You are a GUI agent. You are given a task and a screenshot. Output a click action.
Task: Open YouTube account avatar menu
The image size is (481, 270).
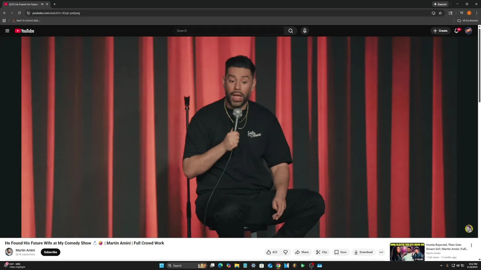click(469, 31)
